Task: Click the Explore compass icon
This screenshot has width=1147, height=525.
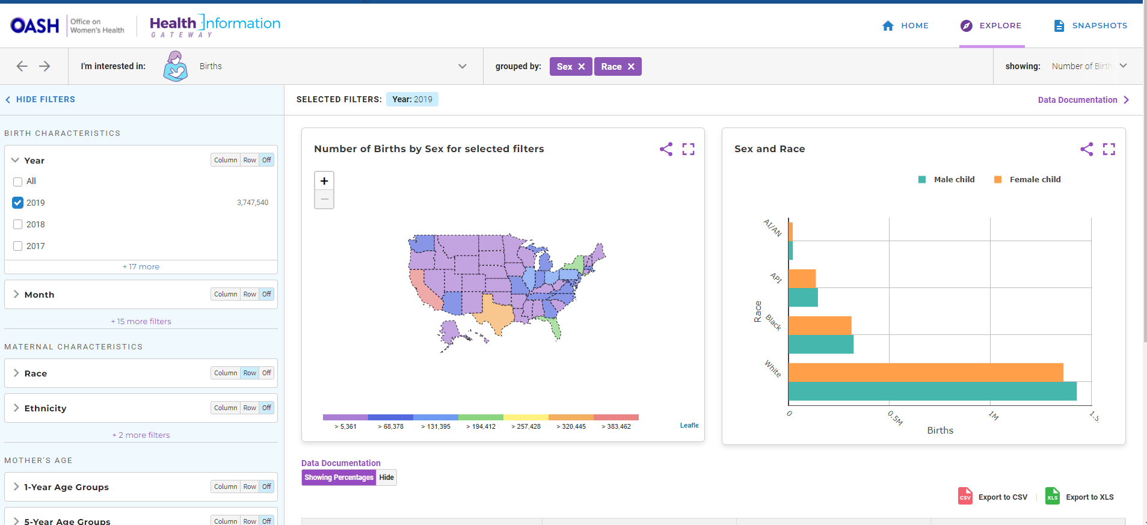Action: [x=966, y=26]
